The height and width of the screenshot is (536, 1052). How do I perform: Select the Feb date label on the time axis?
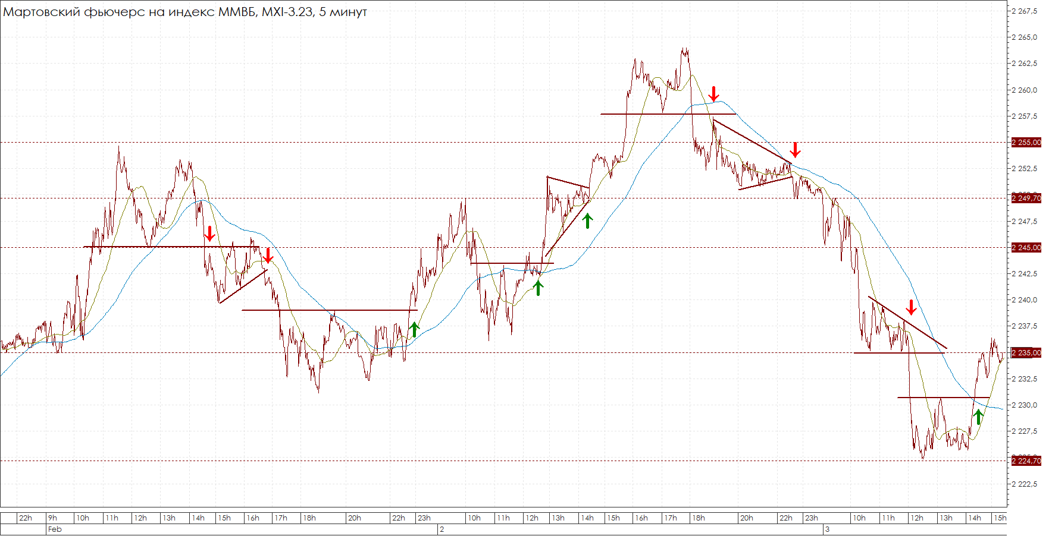point(55,529)
